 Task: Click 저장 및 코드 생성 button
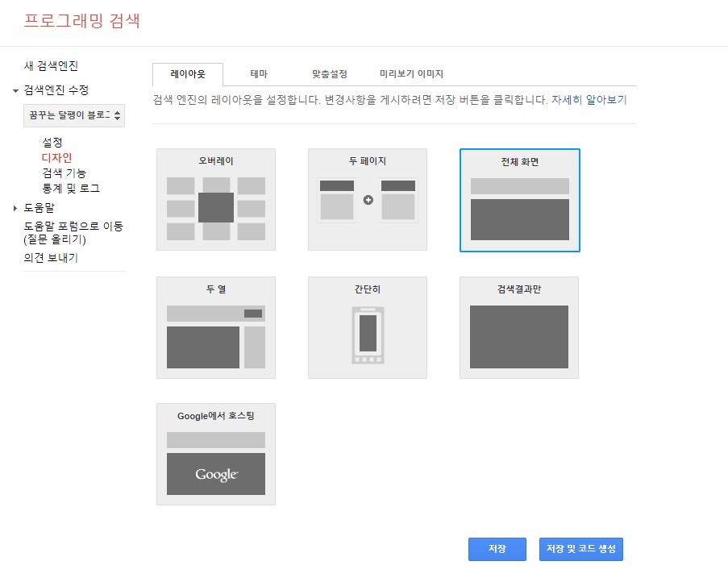coord(580,549)
